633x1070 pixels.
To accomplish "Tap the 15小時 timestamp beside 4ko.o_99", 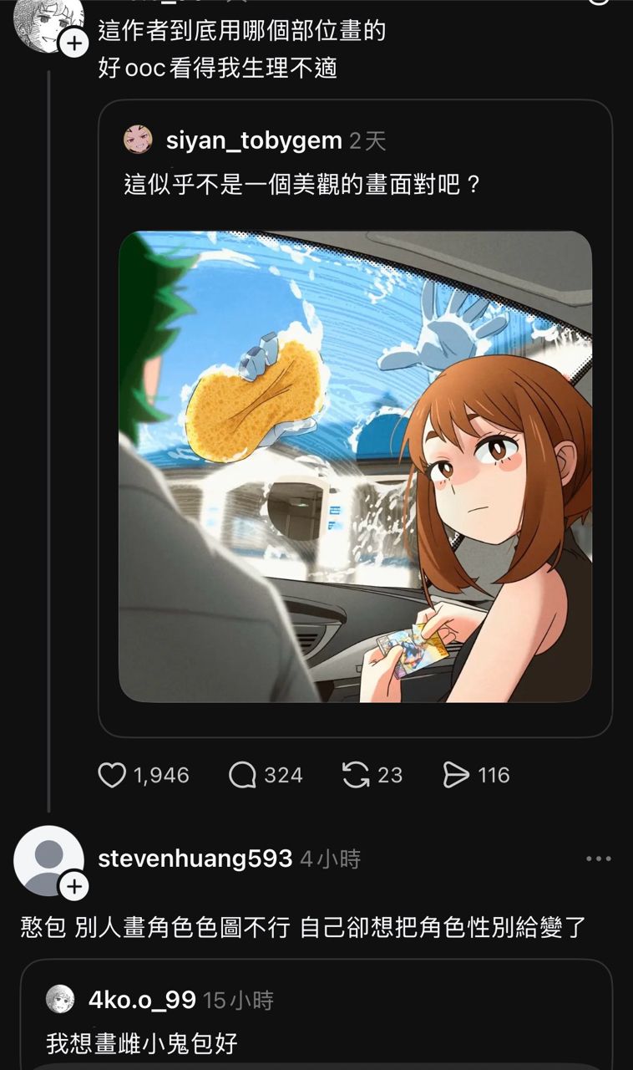I will 238,1000.
